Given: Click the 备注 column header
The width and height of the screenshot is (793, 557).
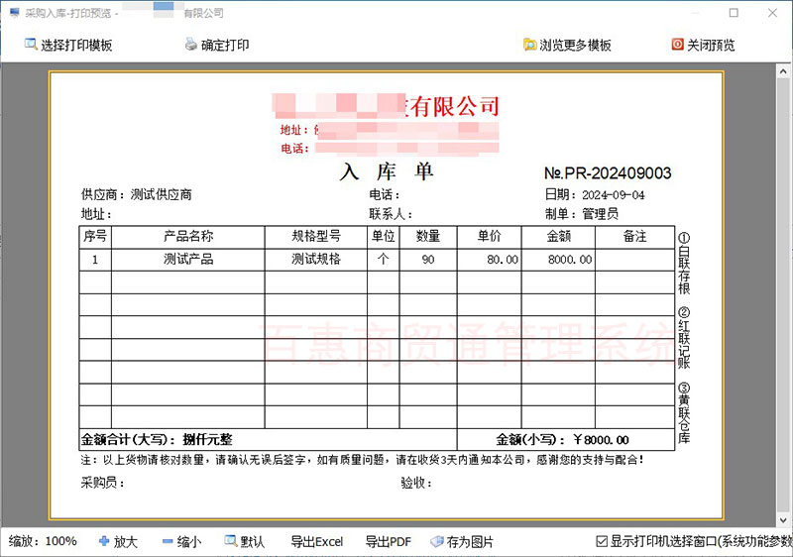Looking at the screenshot, I should [x=634, y=237].
